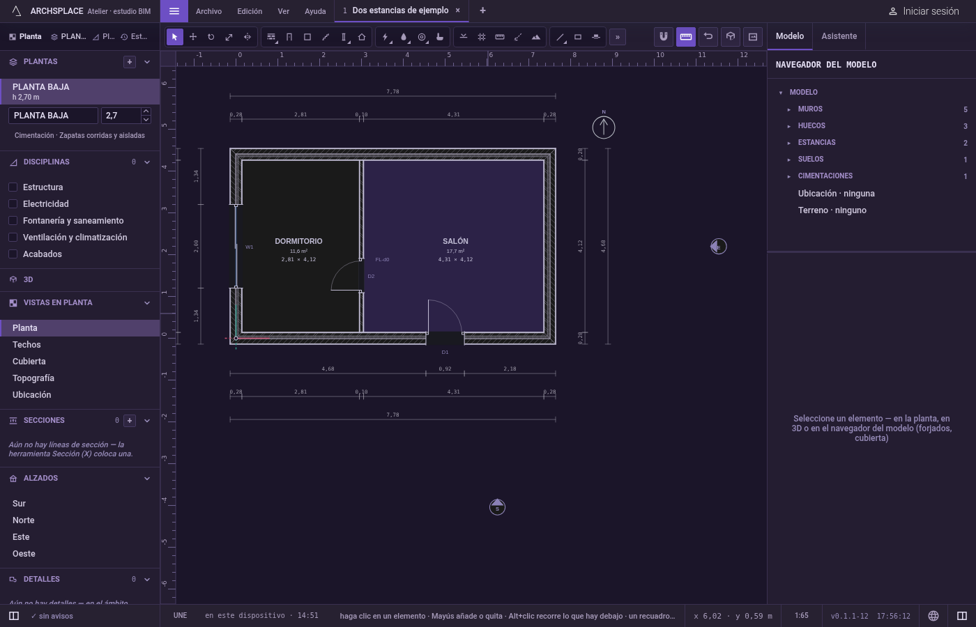
Task: Add a new section line in SECCIONES
Action: coord(130,421)
